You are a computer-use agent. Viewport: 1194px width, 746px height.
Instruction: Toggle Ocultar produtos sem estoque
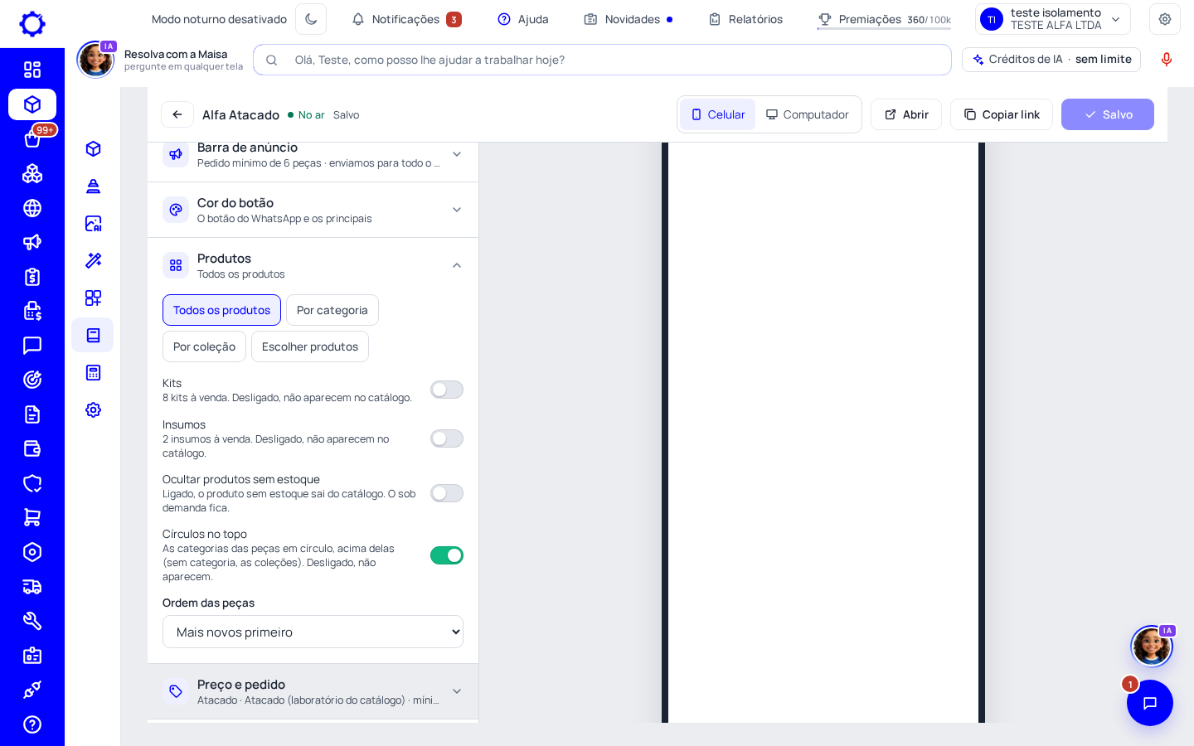click(x=447, y=493)
